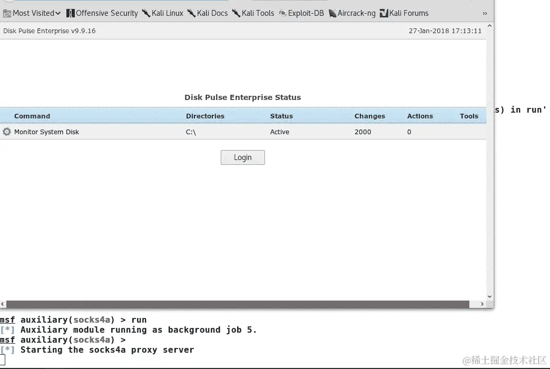
Task: Open the Kali Forums bookmark
Action: click(x=404, y=13)
